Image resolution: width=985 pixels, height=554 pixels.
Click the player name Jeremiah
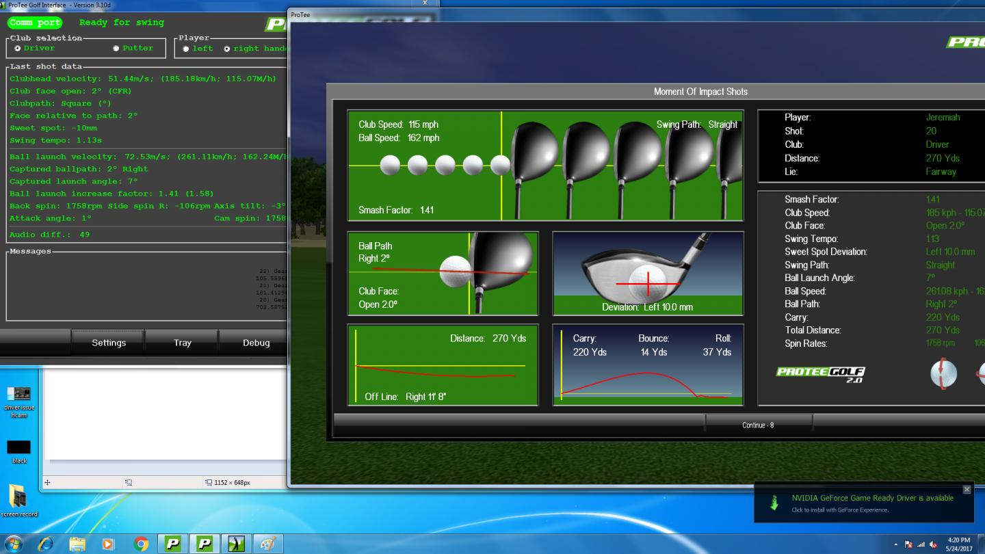click(943, 117)
